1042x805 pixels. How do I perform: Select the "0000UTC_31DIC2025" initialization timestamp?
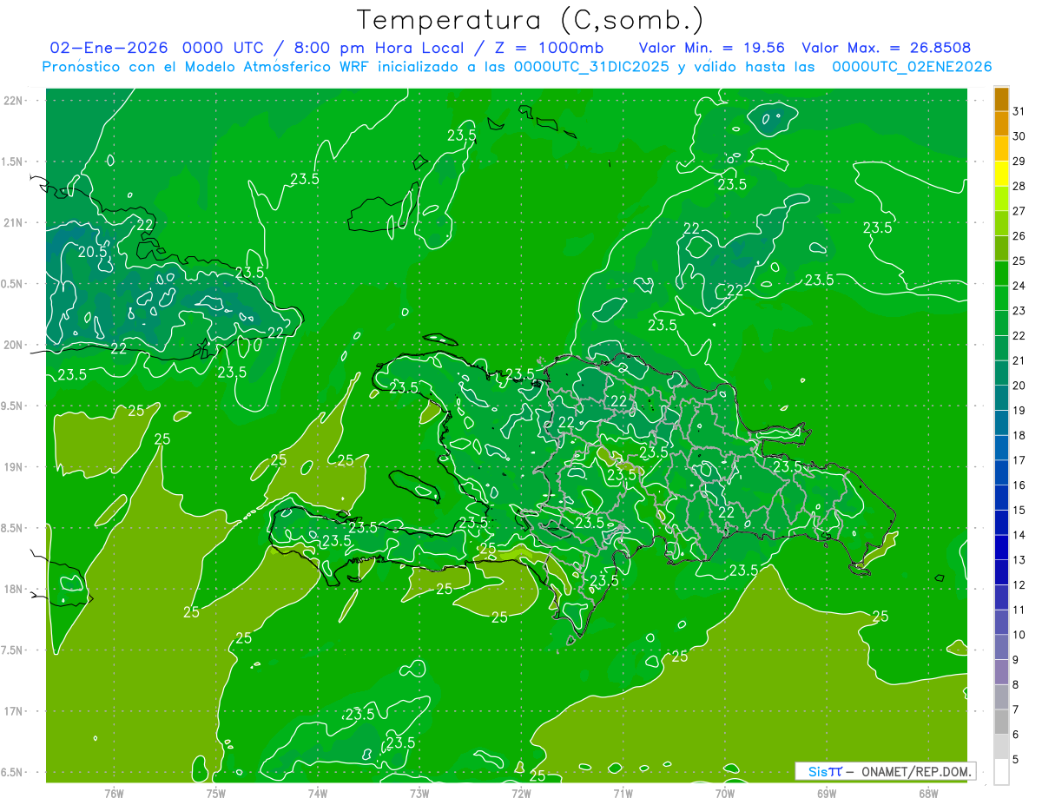pyautogui.click(x=592, y=67)
